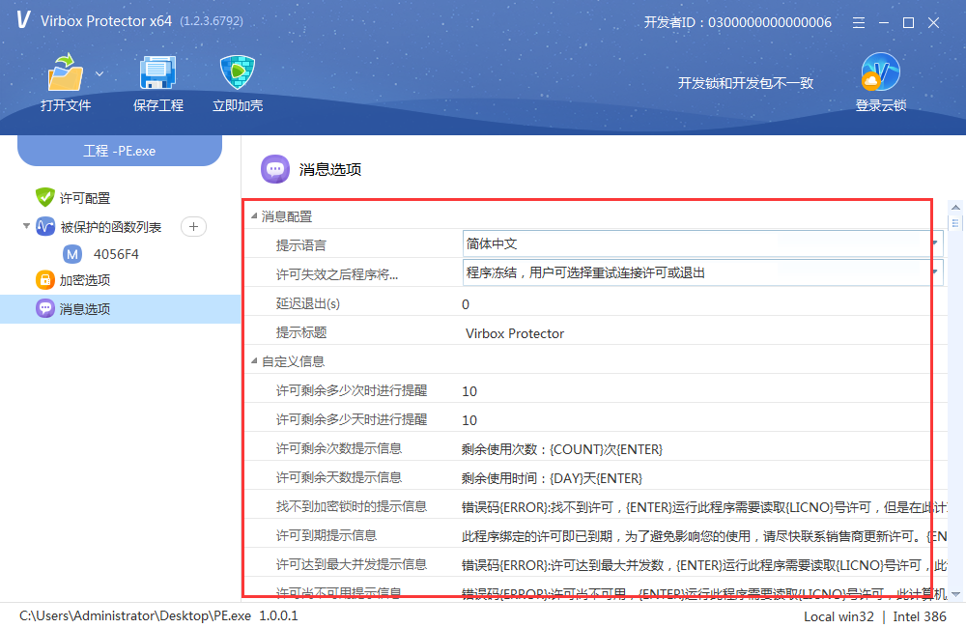The image size is (966, 628).
Task: Click the 开发者ID number text
Action: (x=770, y=23)
